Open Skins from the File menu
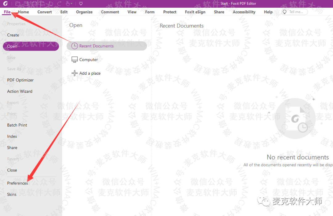Screen dimensions: 333x216 12,194
